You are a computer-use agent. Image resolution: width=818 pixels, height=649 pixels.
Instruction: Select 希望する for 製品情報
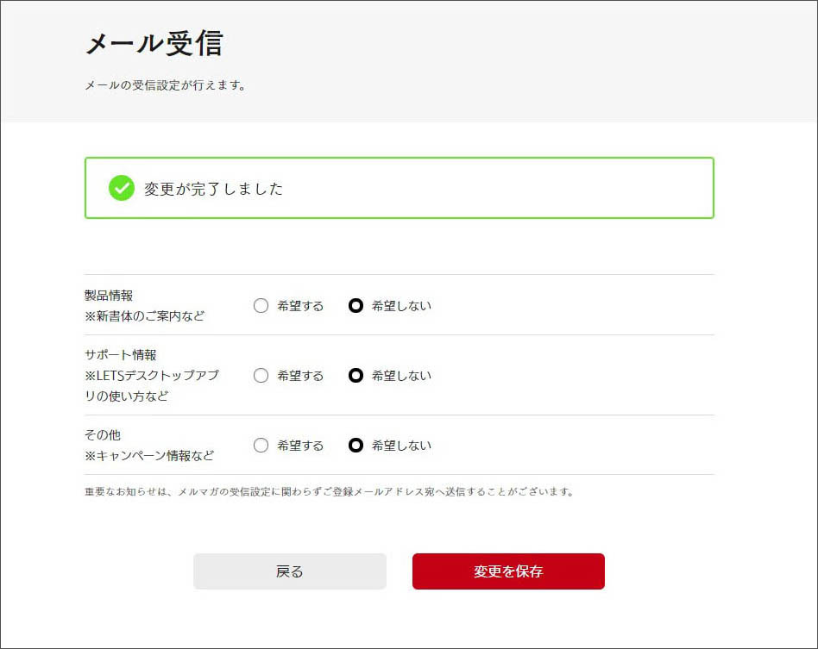tap(261, 306)
